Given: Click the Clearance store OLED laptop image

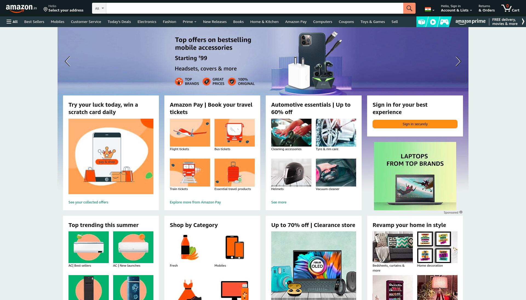Looking at the screenshot, I should pos(314,266).
